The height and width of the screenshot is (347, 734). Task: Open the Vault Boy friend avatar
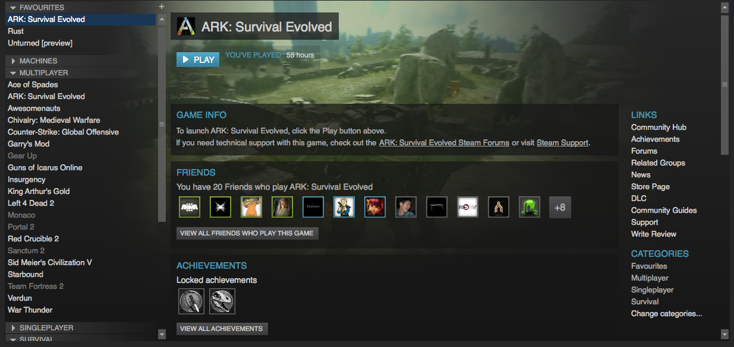click(344, 207)
